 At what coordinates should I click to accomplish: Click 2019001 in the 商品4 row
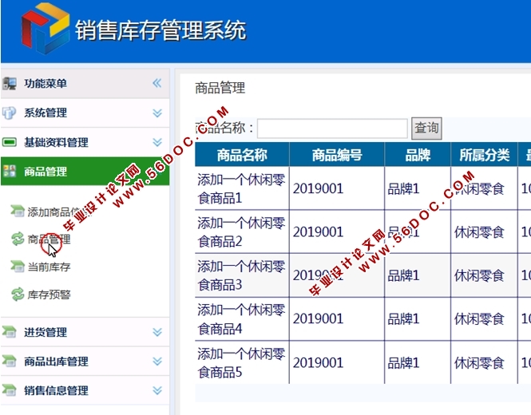[319, 318]
